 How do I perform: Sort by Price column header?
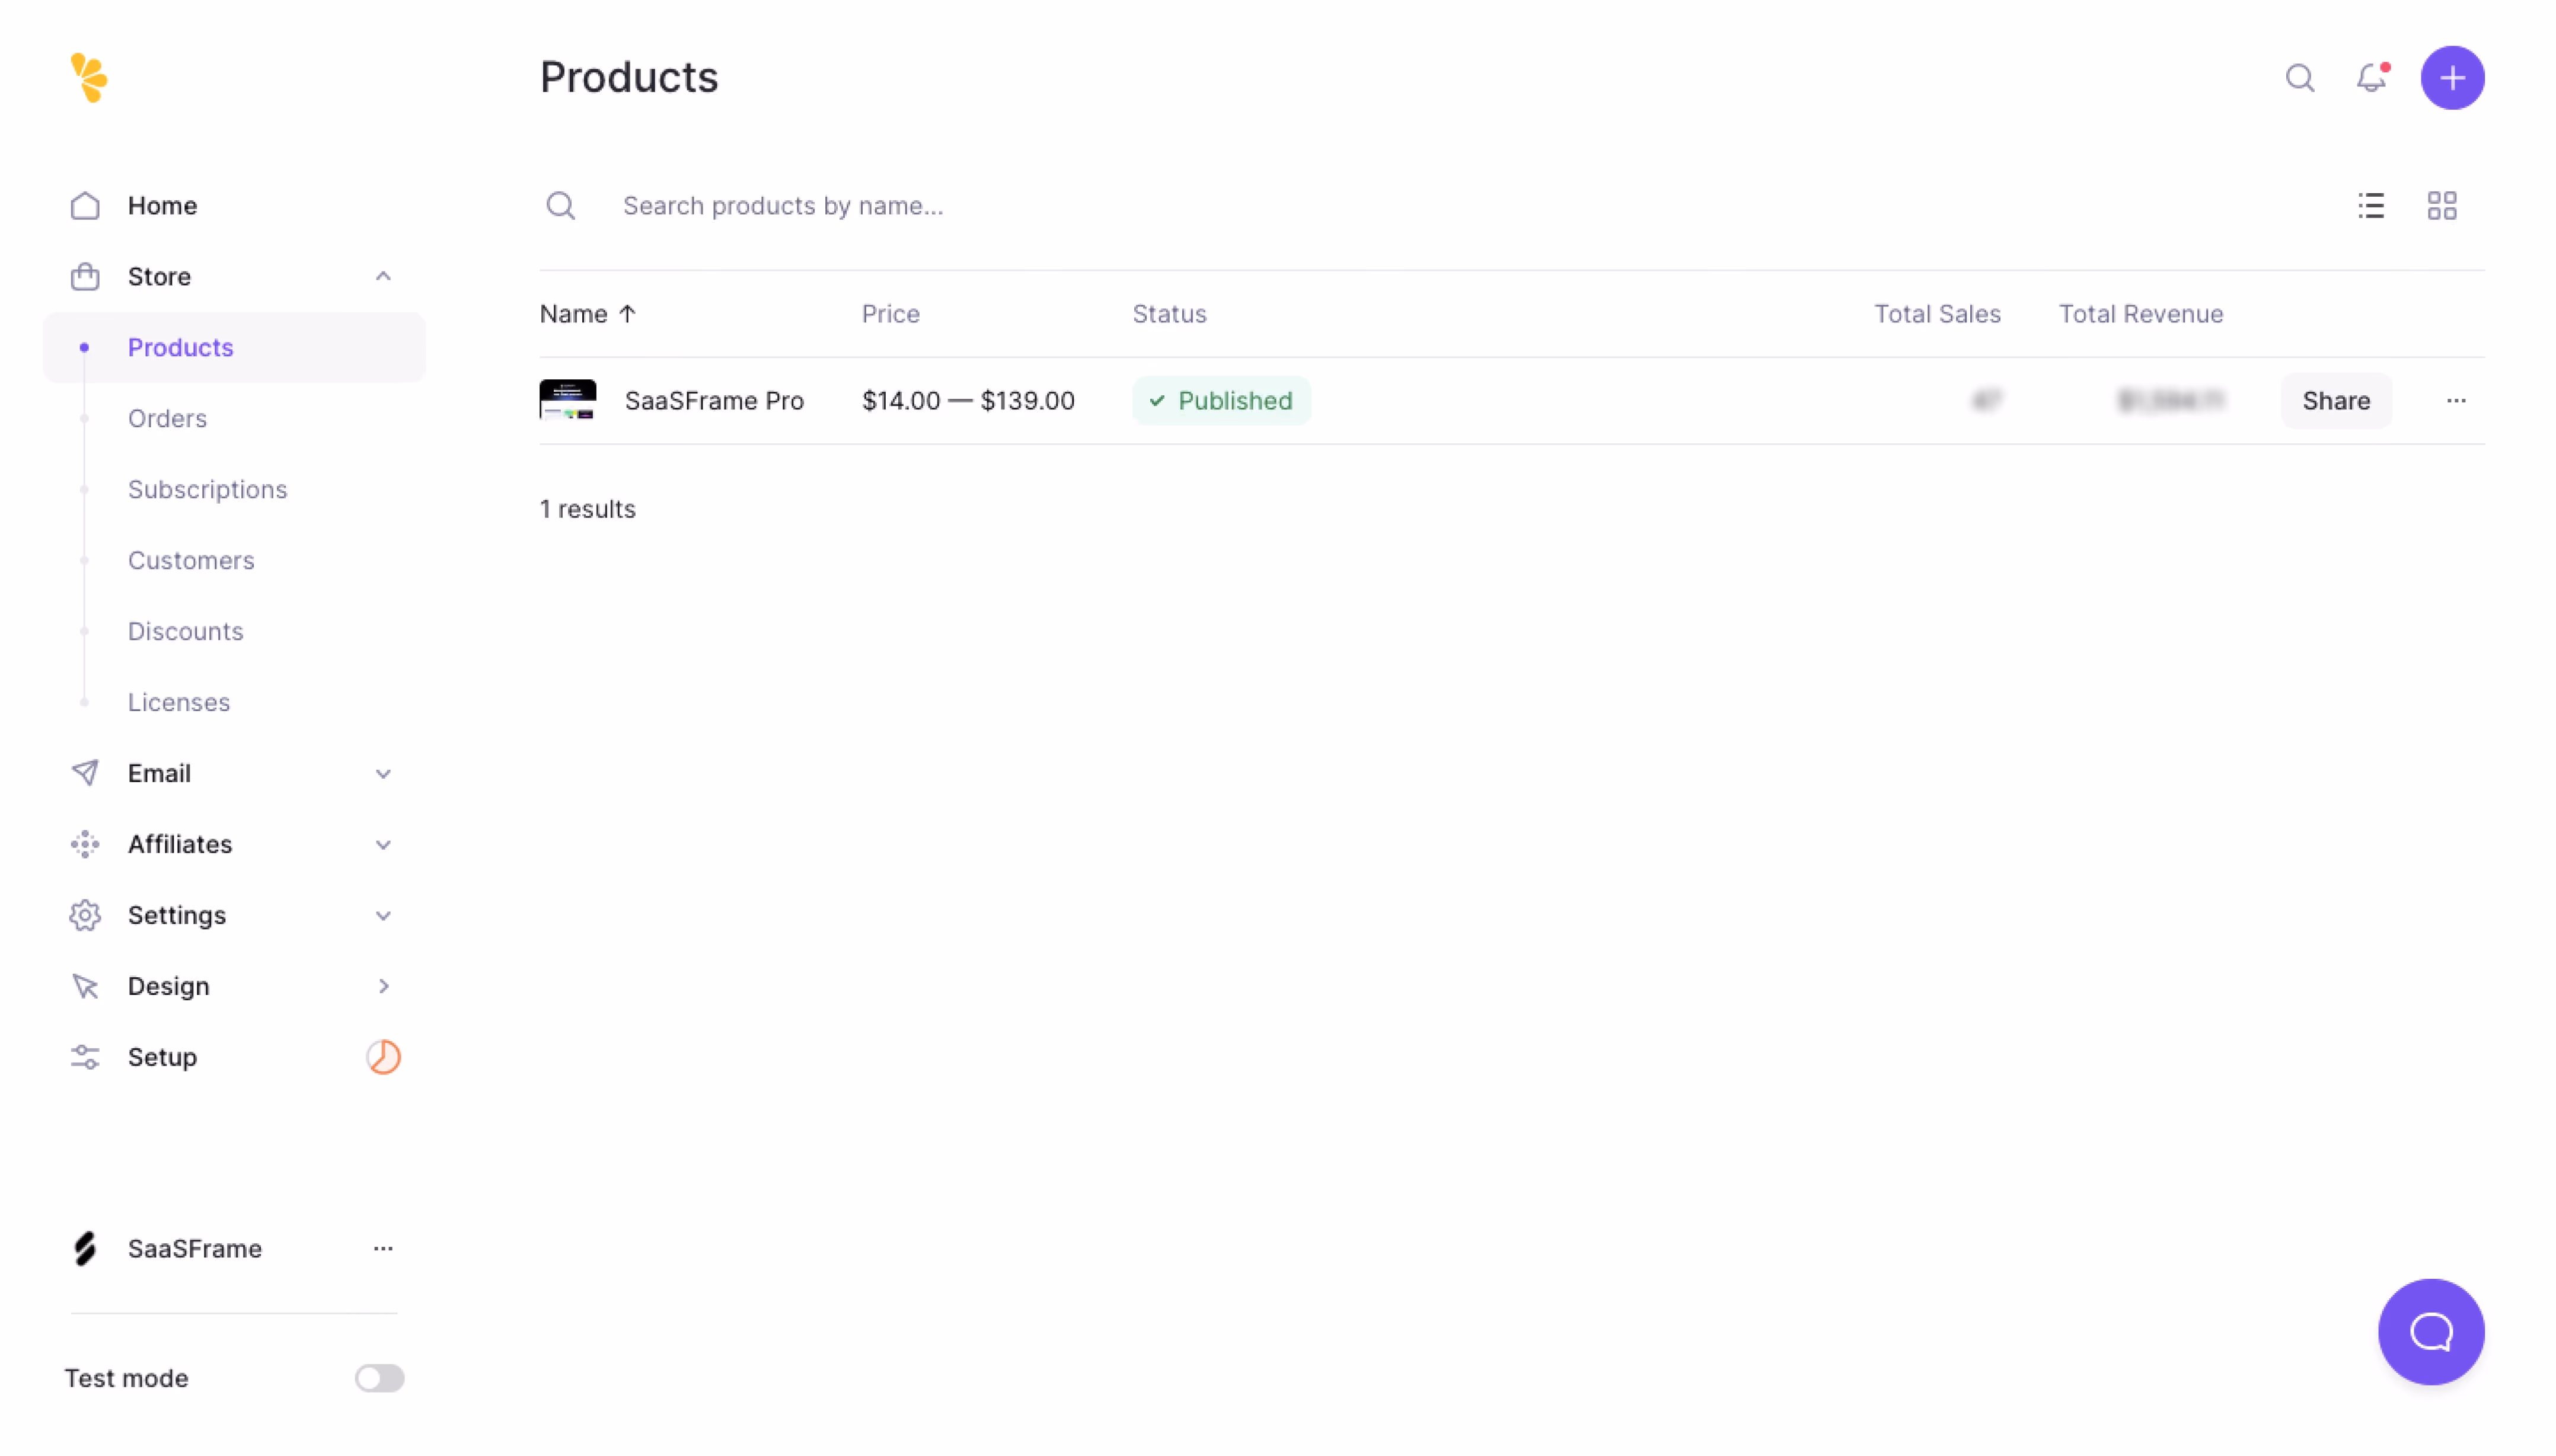[891, 314]
